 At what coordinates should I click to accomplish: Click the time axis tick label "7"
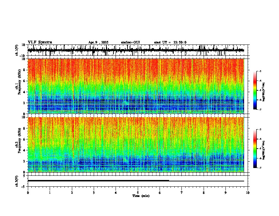182,193
